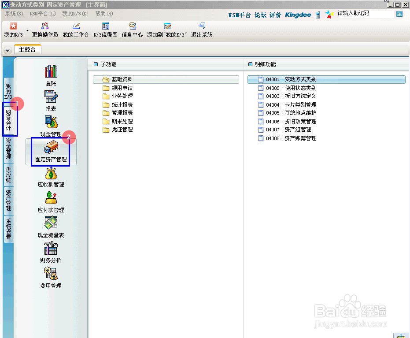
Task: Open 我的工作台 workbench icon
Action: click(x=76, y=30)
